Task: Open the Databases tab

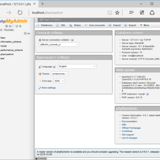Action: (x=44, y=25)
